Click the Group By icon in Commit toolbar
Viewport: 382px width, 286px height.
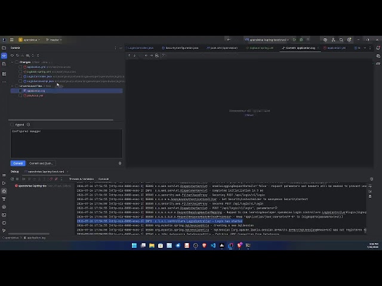click(28, 55)
